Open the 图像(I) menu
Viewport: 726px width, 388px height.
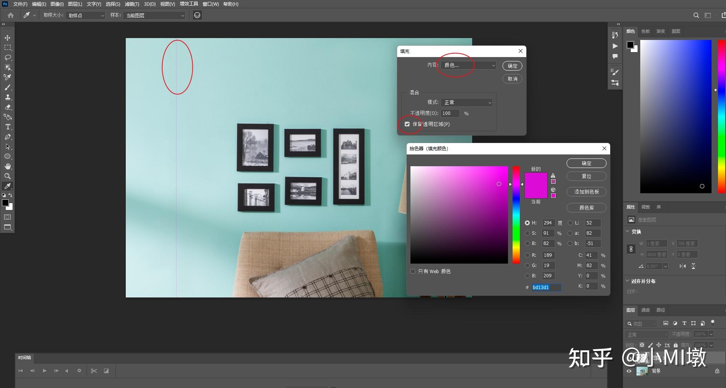click(57, 4)
